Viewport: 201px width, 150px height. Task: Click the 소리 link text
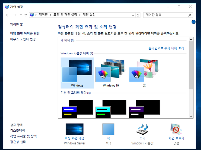[142, 138]
